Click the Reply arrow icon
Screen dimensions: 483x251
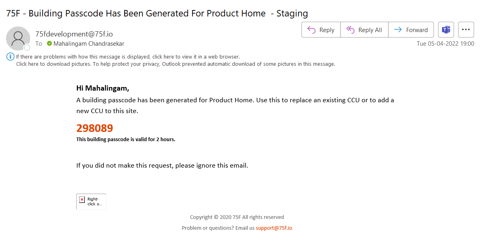311,30
